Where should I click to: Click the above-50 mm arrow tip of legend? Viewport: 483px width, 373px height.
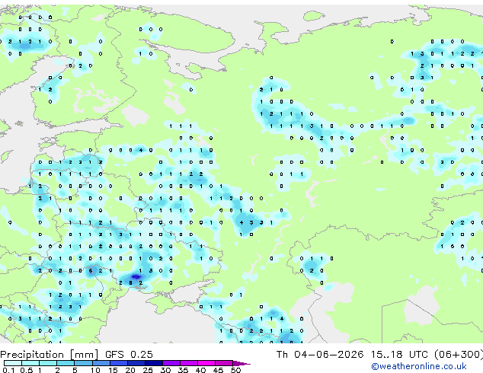(x=241, y=363)
